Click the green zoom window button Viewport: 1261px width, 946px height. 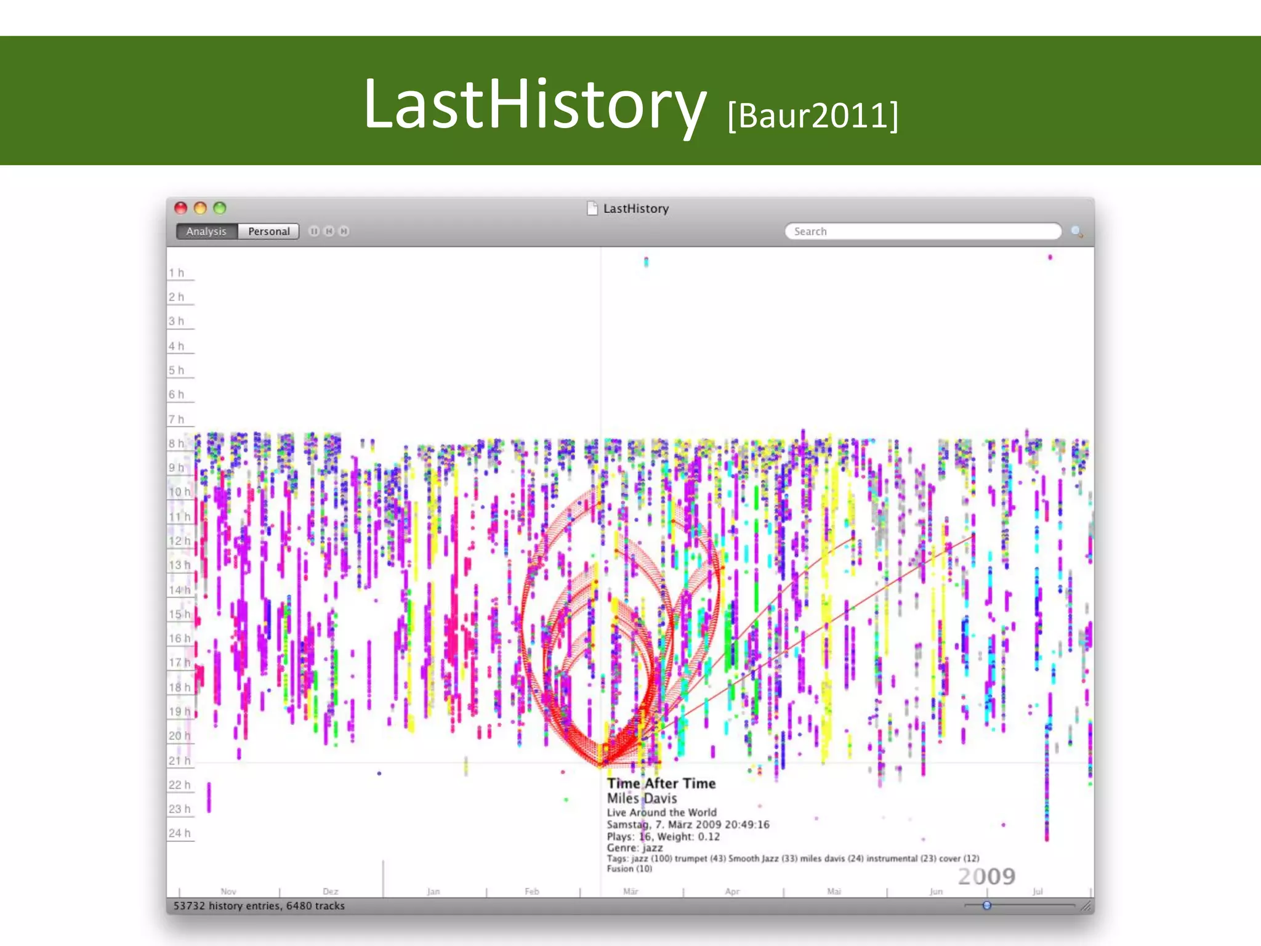(220, 208)
